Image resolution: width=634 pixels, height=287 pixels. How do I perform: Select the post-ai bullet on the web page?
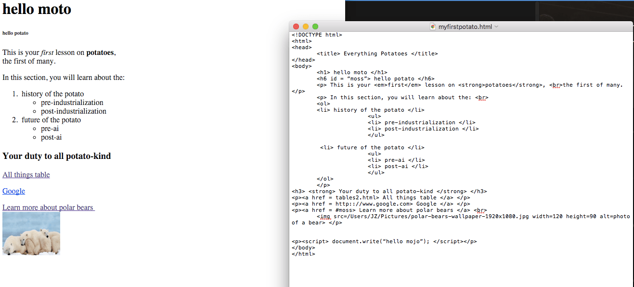pos(52,137)
